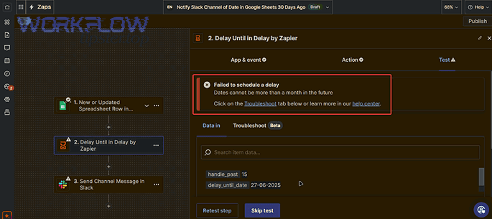The width and height of the screenshot is (492, 219).
Task: Click the Draft status badge
Action: [315, 7]
